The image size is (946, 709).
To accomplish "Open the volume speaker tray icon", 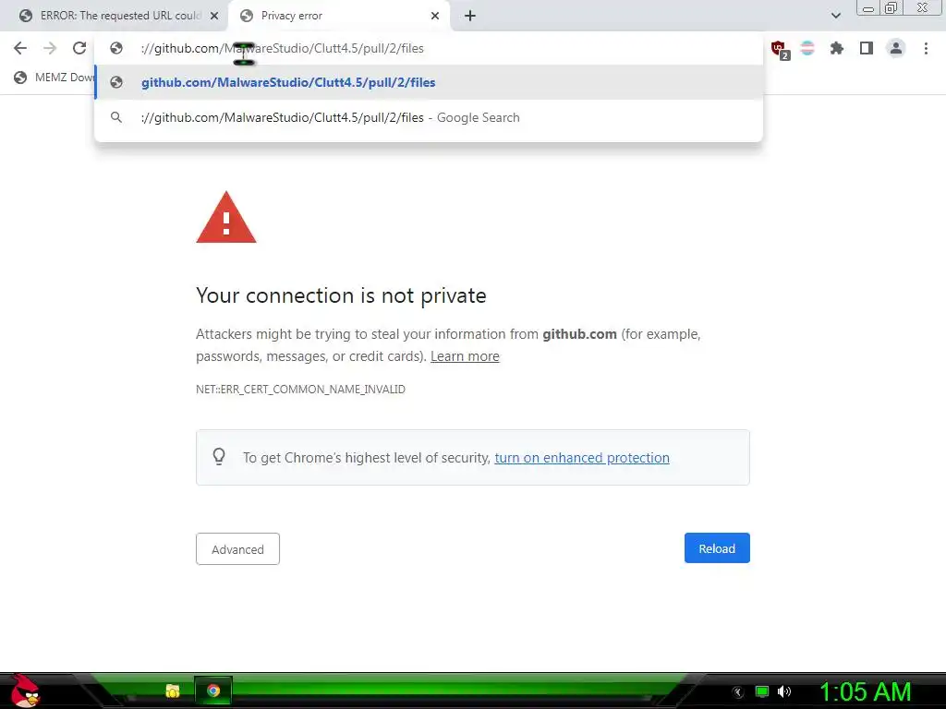I will (x=783, y=691).
